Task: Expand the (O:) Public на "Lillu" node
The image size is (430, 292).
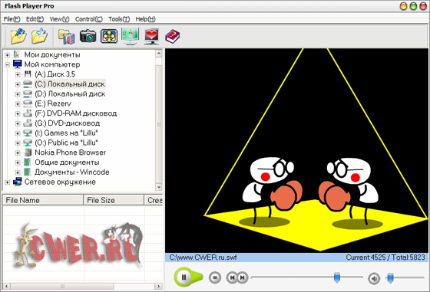Action: click(x=18, y=143)
